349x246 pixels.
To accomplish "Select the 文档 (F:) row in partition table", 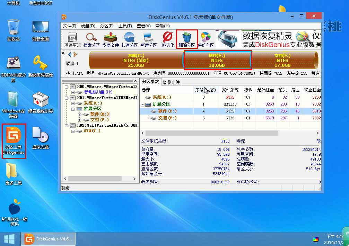I will [x=230, y=118].
